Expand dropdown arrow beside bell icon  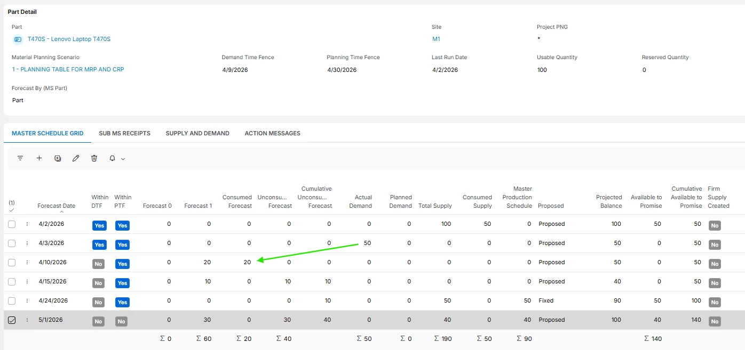click(x=123, y=159)
